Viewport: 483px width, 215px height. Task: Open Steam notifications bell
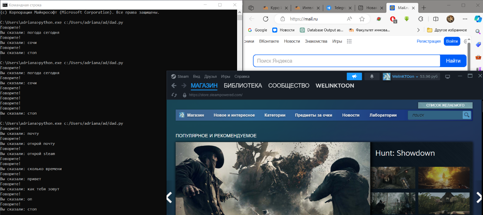372,76
